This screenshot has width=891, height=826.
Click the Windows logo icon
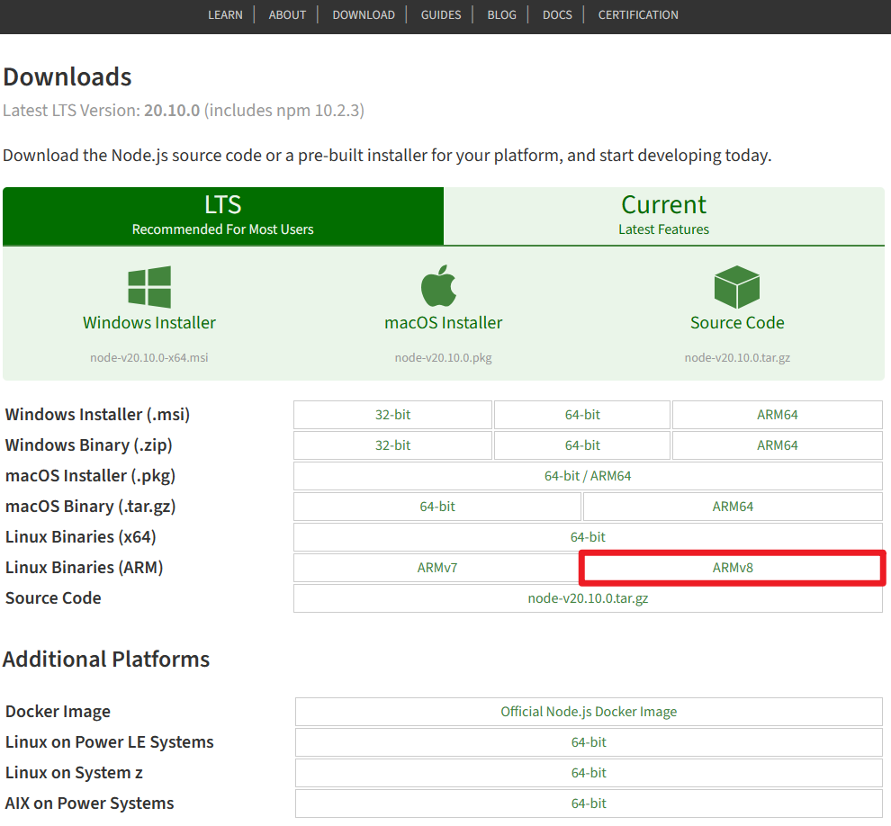[x=149, y=287]
